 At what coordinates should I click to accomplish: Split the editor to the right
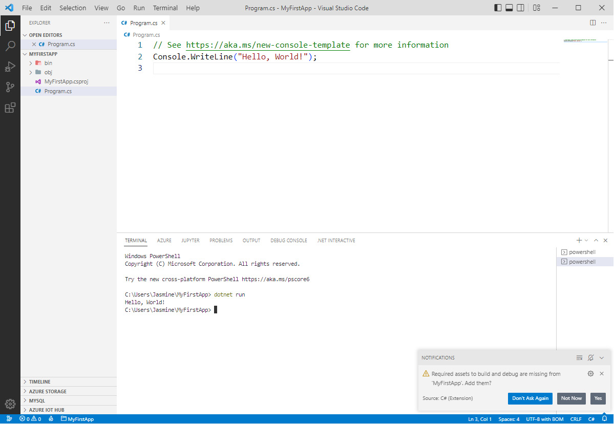pos(593,23)
